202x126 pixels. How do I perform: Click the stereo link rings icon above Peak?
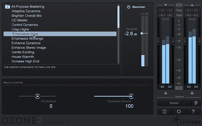tap(179, 5)
